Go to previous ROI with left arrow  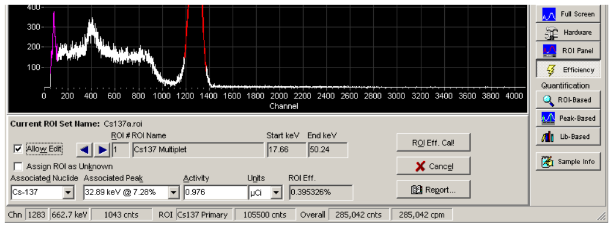coord(84,149)
